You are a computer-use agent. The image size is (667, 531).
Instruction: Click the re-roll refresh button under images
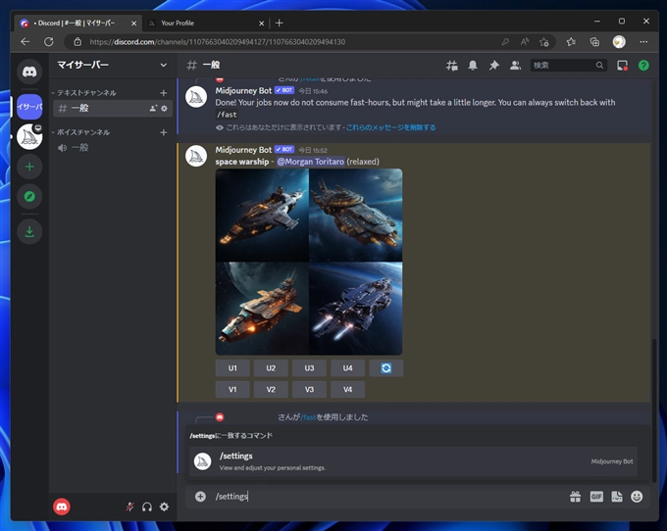pos(385,367)
